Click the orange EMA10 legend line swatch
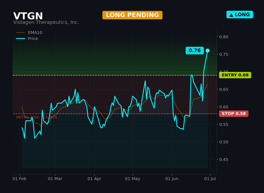Screen dimensions: 264x193 point(21,33)
